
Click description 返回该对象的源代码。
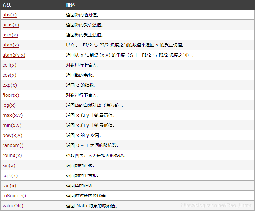pyautogui.click(x=87, y=196)
